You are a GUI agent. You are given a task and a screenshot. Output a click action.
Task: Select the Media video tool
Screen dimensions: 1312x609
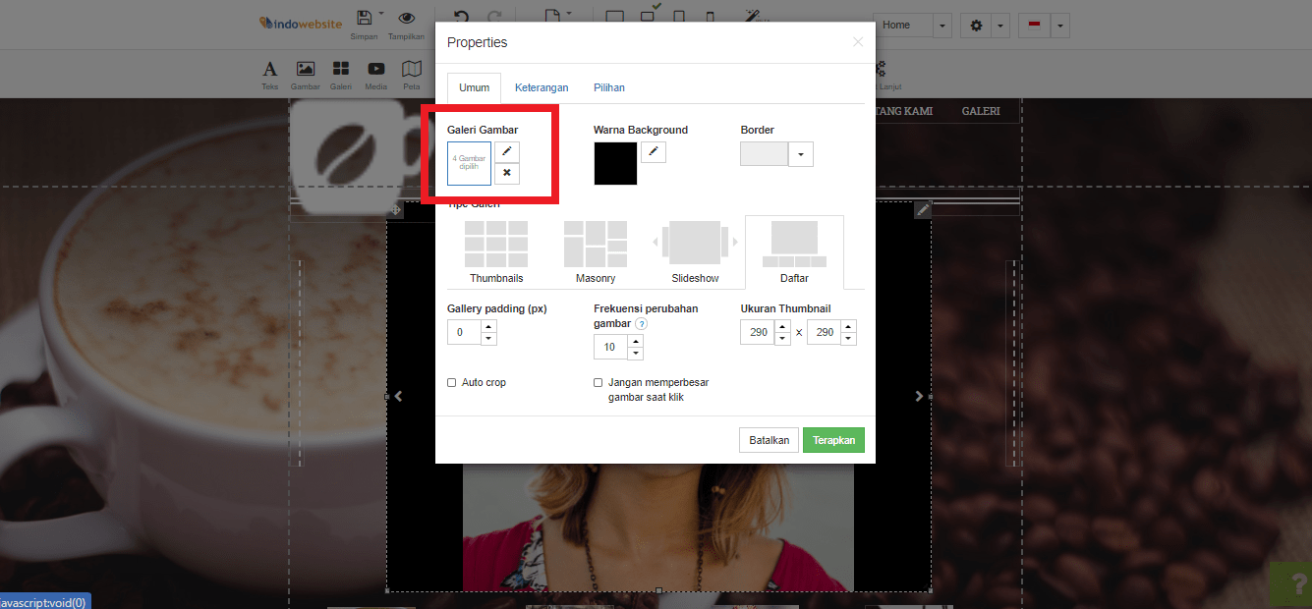376,75
